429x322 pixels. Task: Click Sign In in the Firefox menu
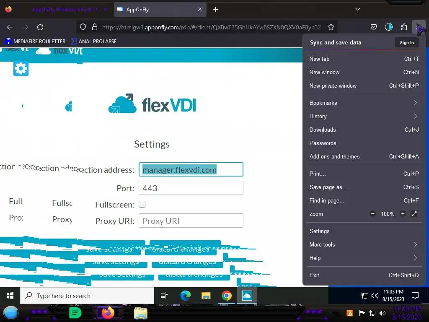coord(406,42)
